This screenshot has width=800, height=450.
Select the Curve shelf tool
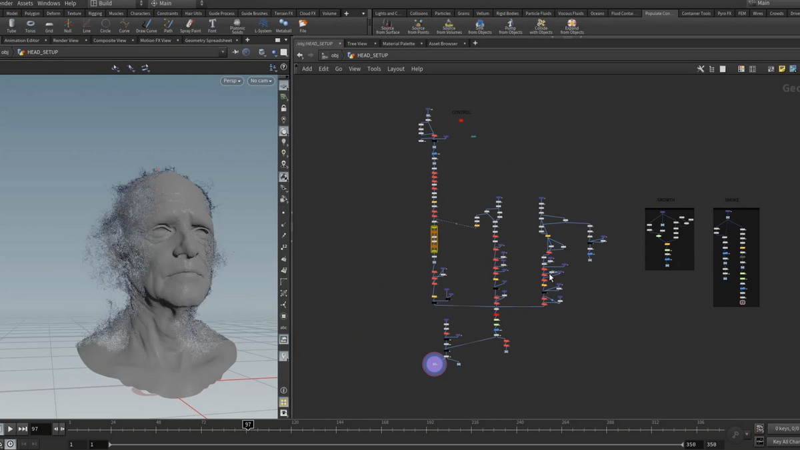pos(124,26)
